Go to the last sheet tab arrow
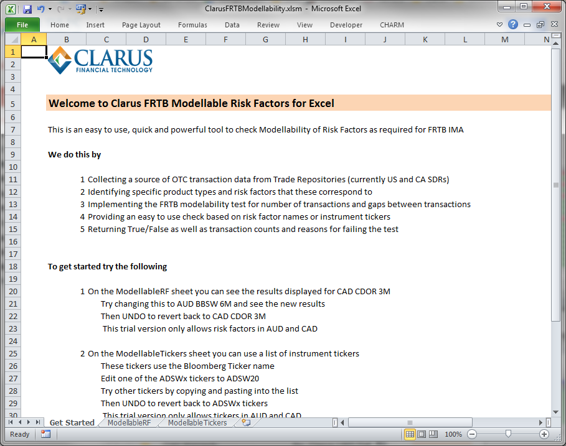The width and height of the screenshot is (566, 446). pyautogui.click(x=38, y=422)
